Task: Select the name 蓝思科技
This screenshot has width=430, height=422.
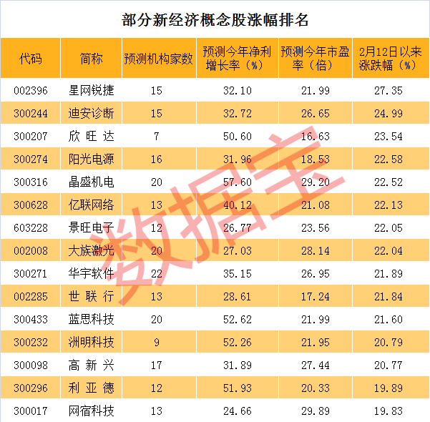Action: 91,319
